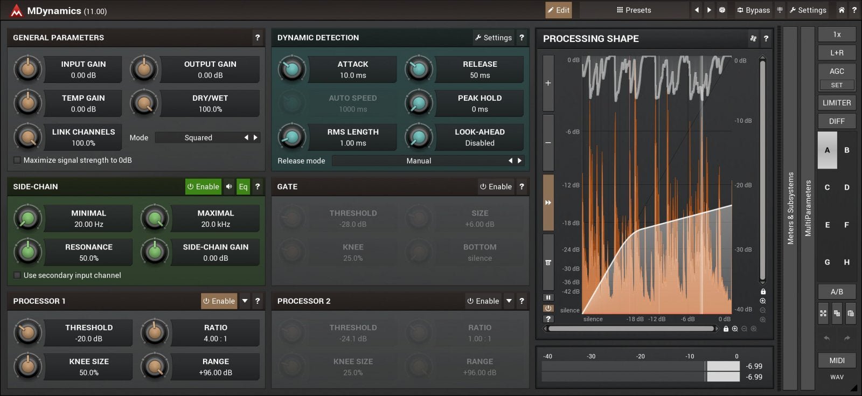Image resolution: width=862 pixels, height=396 pixels.
Task: Click the trash button beside the shape graph
Action: pos(548,262)
